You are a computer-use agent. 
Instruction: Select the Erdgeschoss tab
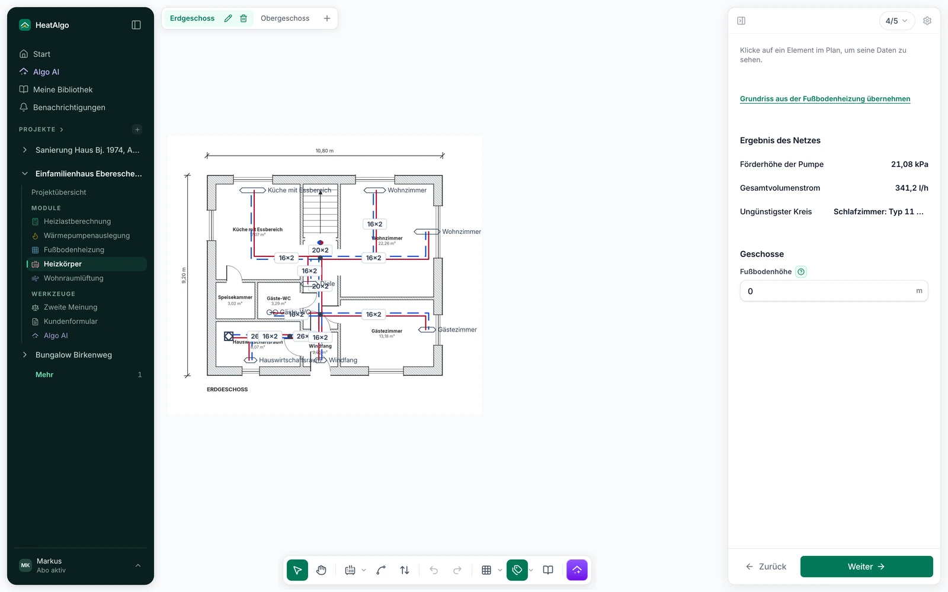point(192,18)
